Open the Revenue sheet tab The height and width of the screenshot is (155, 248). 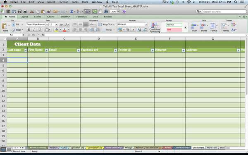pyautogui.click(x=53, y=148)
